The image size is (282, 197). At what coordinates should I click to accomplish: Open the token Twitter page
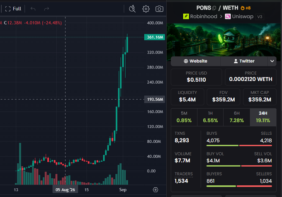244,61
